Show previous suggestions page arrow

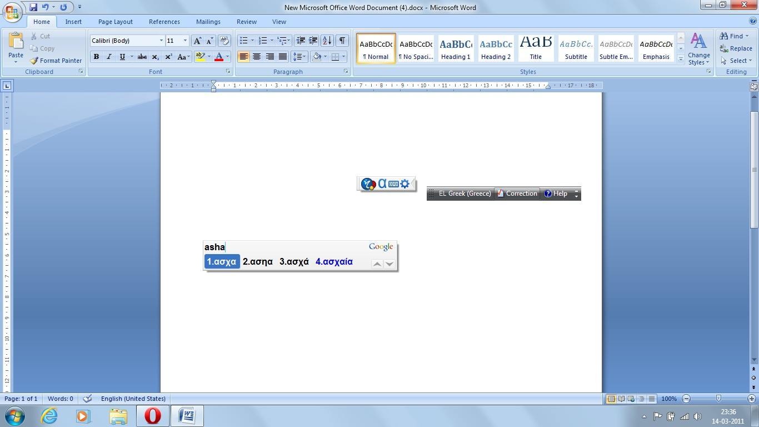click(377, 264)
